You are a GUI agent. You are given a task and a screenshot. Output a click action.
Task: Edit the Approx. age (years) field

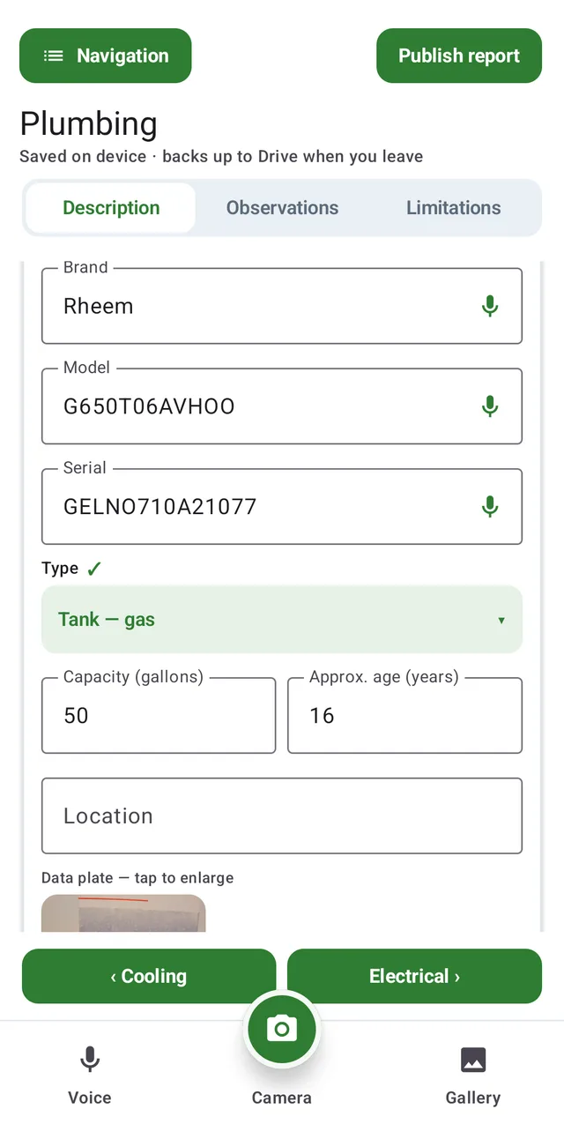coord(405,715)
